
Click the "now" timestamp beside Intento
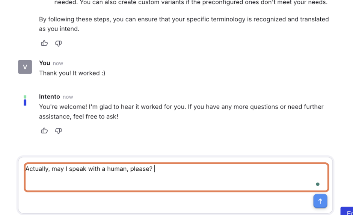click(x=68, y=97)
